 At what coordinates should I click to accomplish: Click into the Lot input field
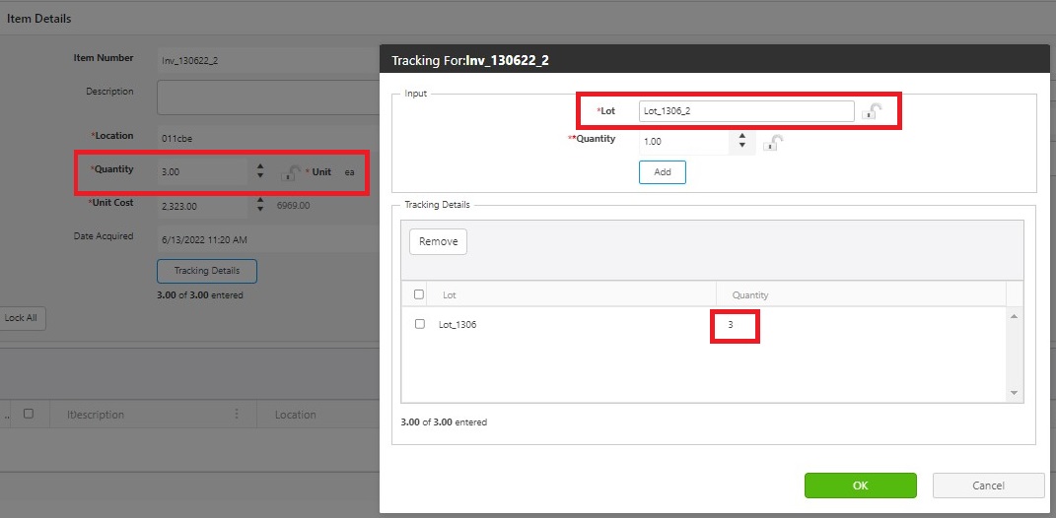(x=745, y=111)
